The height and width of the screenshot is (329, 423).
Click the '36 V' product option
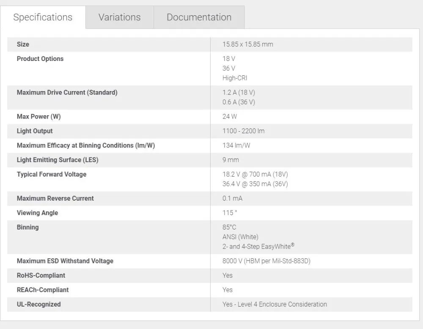229,68
